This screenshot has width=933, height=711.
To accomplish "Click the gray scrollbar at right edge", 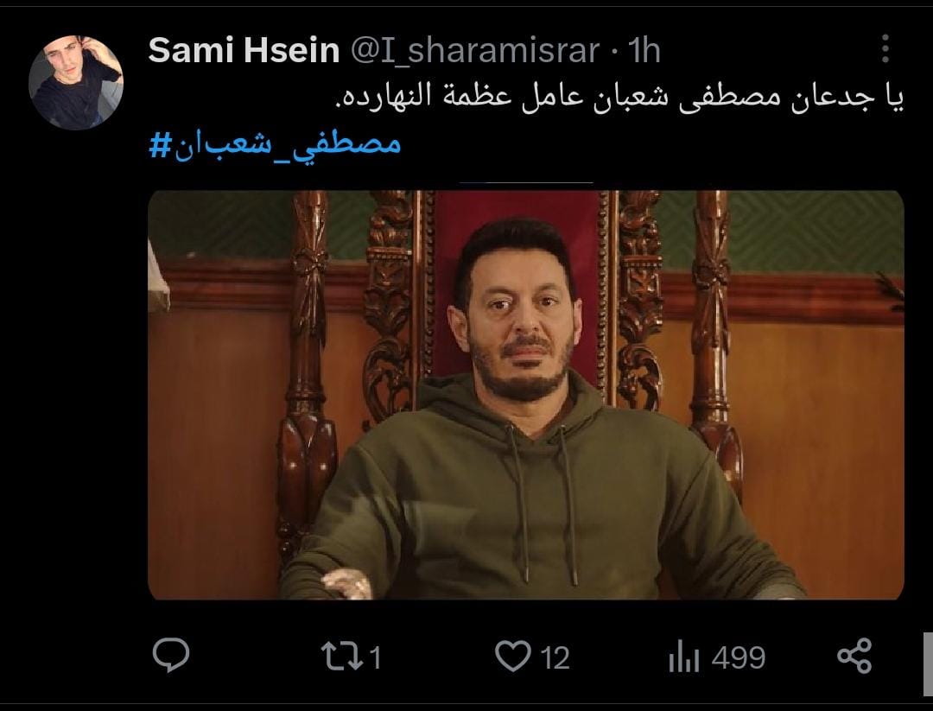I will [x=928, y=664].
